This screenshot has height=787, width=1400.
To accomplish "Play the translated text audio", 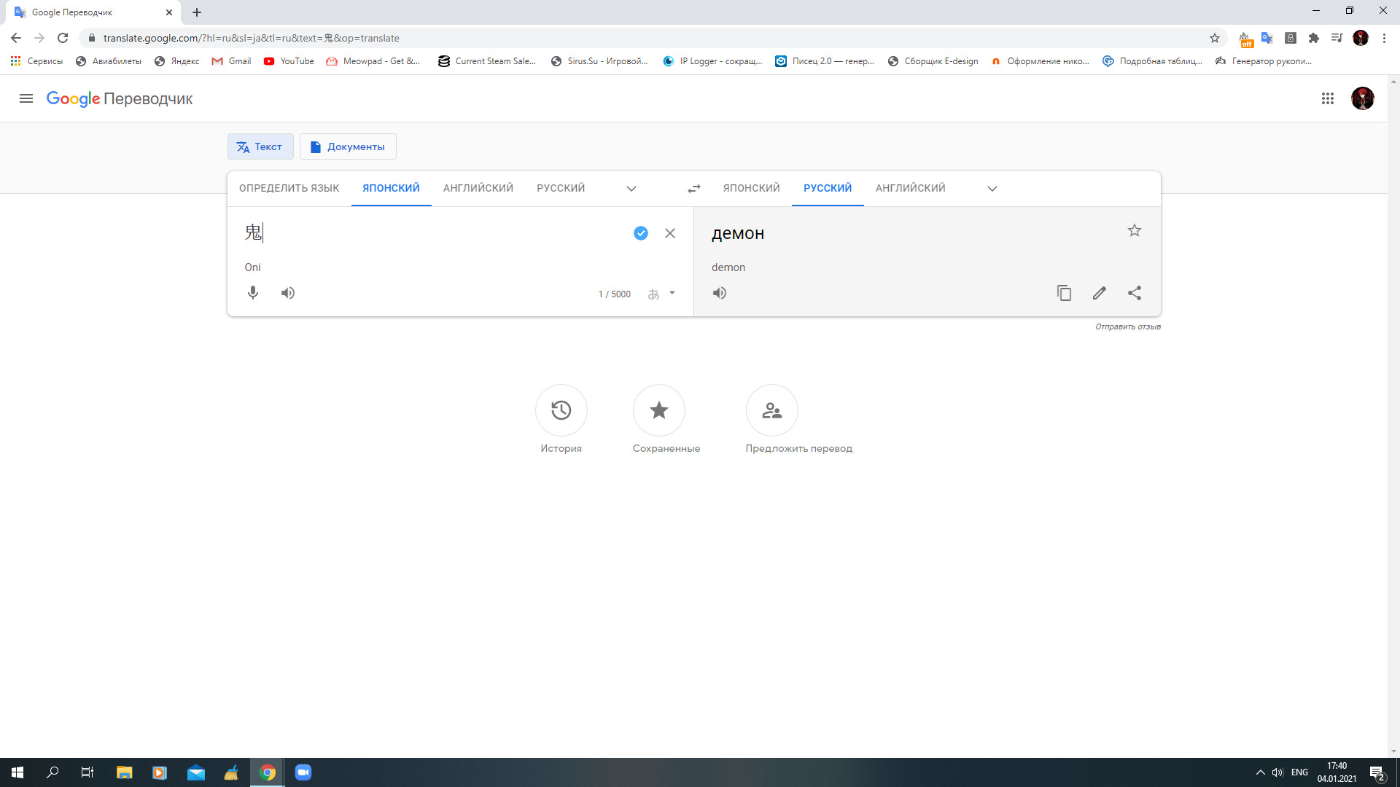I will (720, 293).
